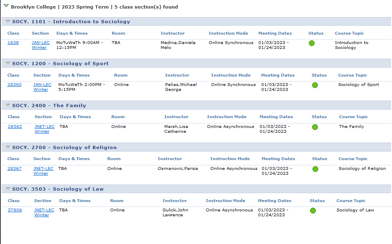
Task: Collapse the SOCY. 2700 Sociology of Religion section
Action: tap(8, 147)
